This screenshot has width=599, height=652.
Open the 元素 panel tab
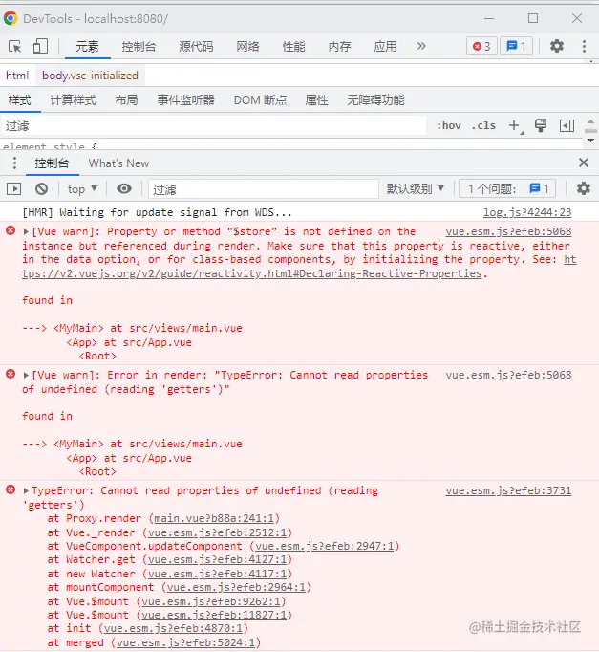coord(87,47)
